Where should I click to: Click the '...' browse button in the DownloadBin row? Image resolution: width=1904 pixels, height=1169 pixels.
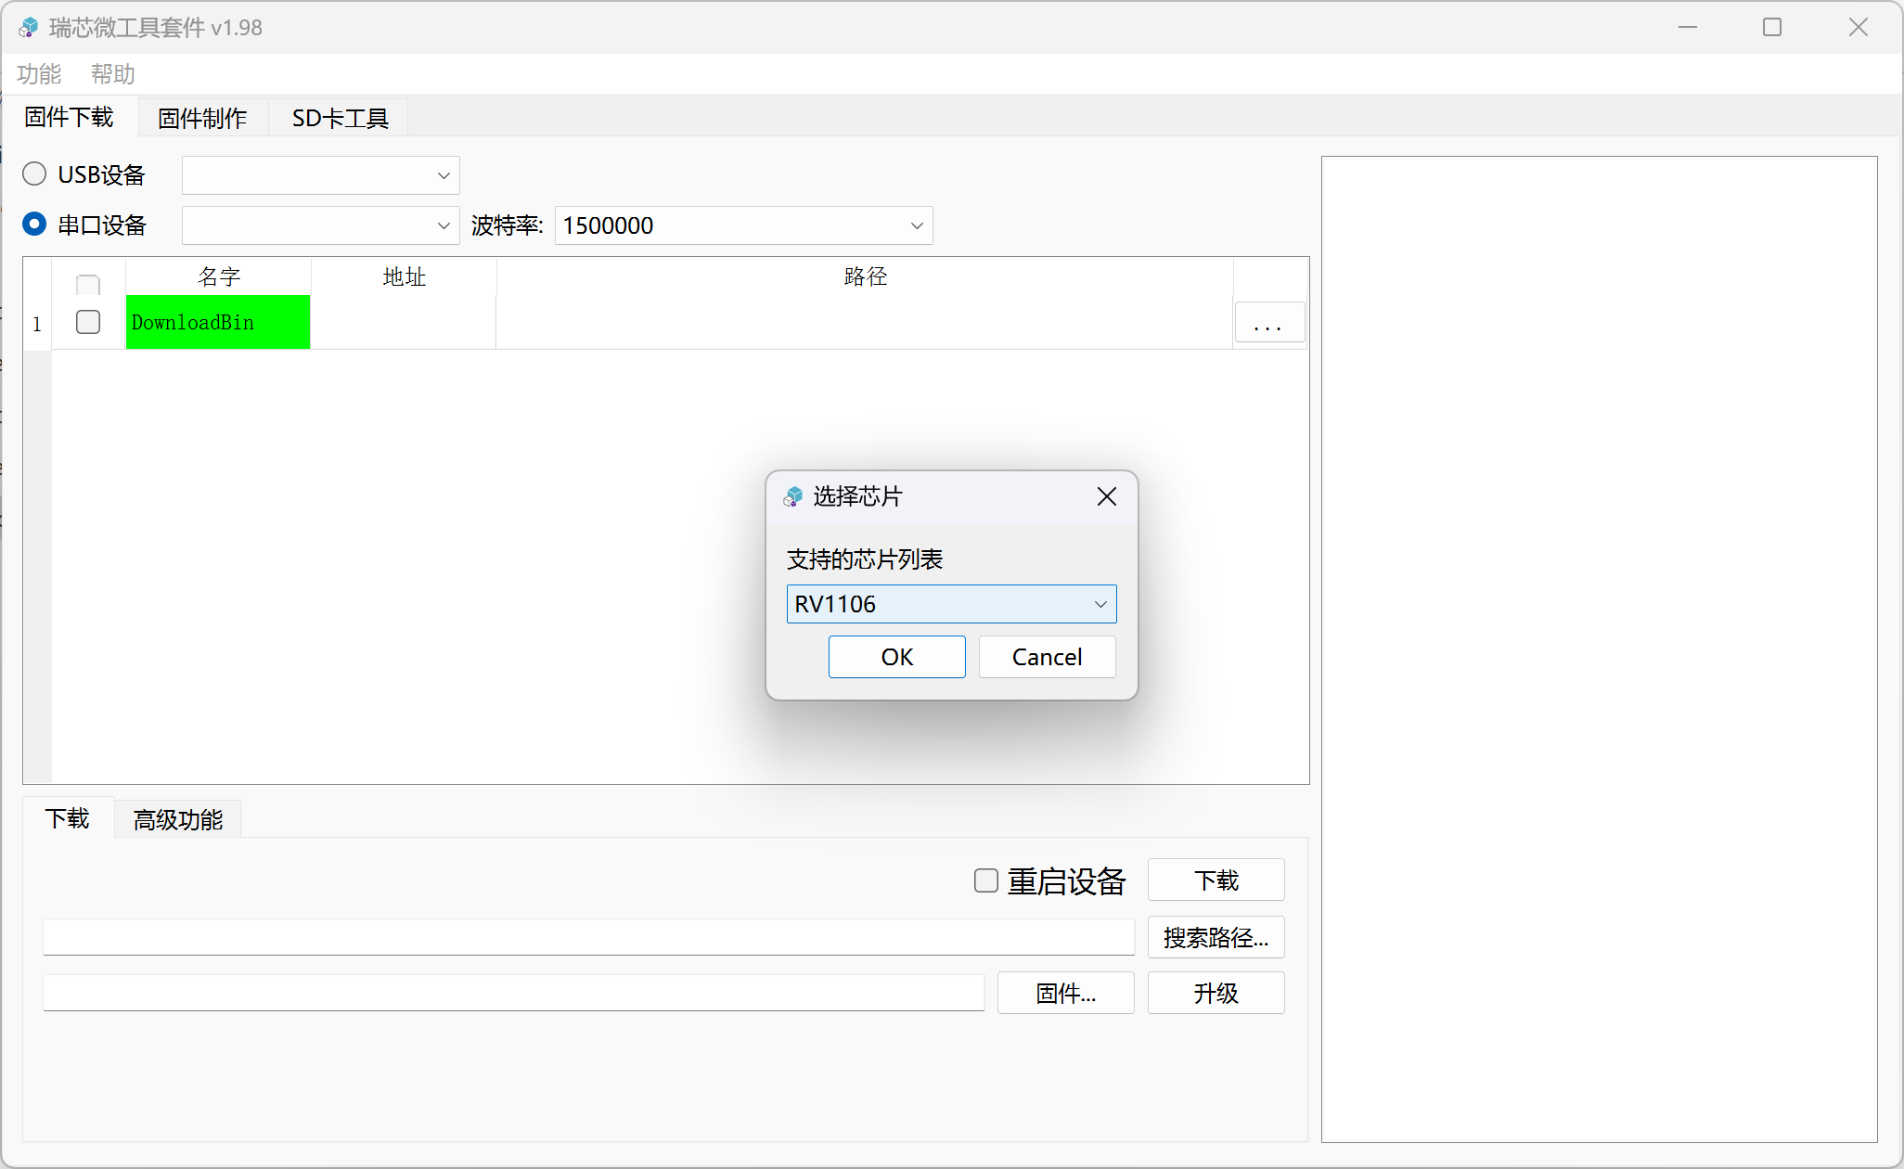1268,323
